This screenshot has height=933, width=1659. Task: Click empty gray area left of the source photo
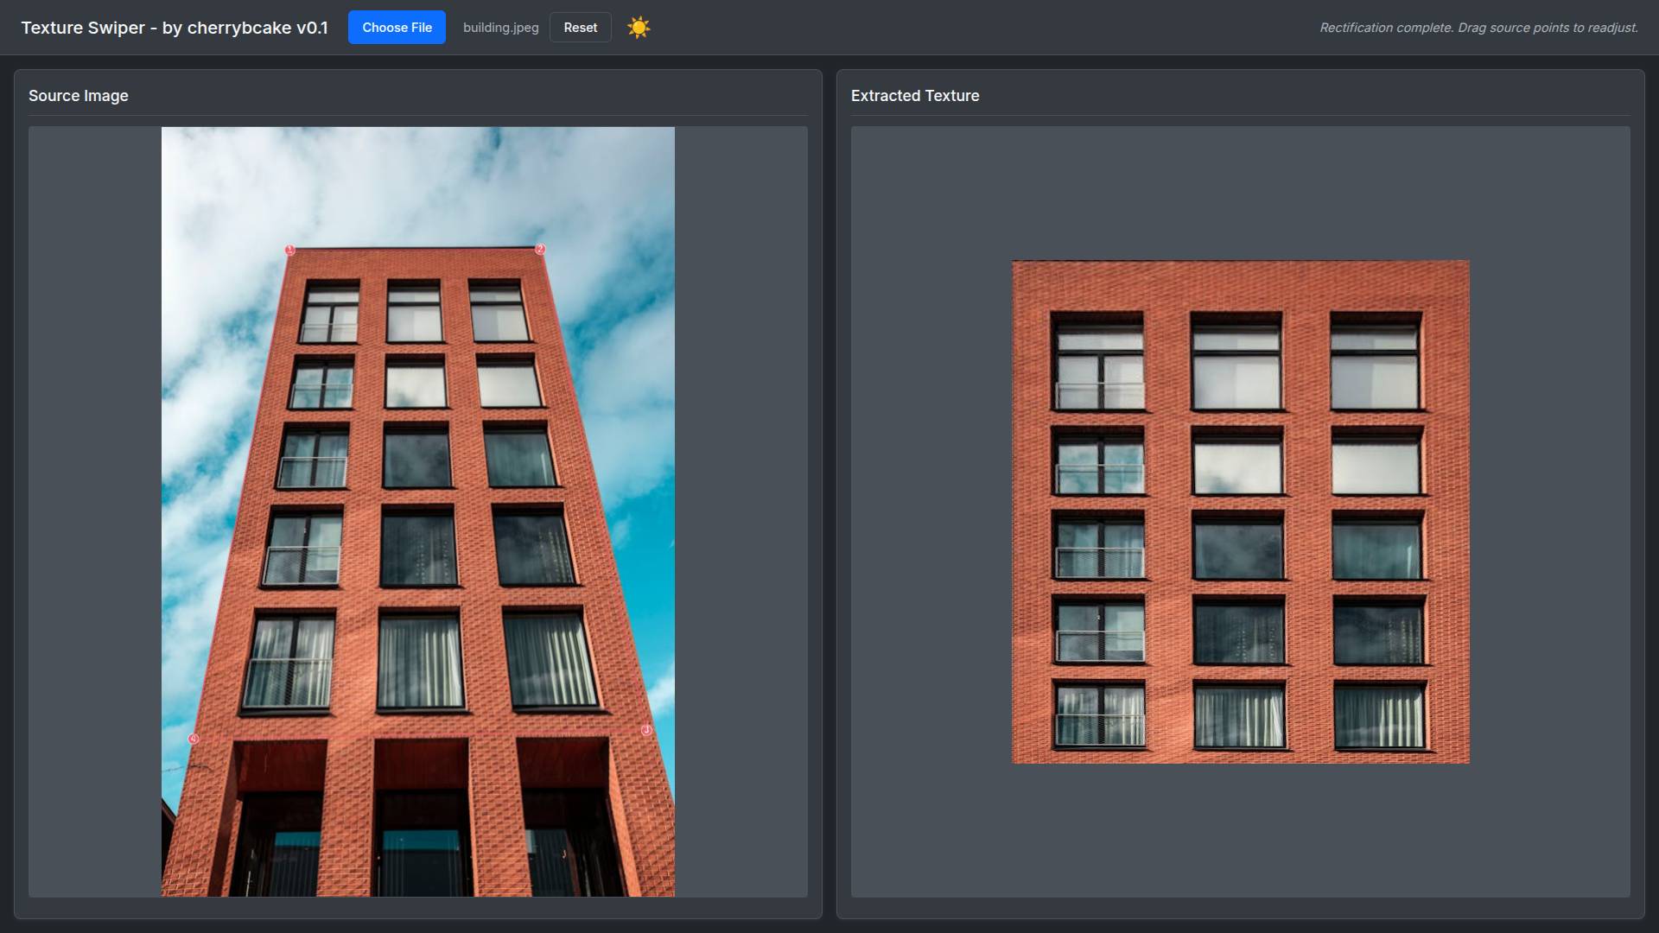tap(95, 510)
